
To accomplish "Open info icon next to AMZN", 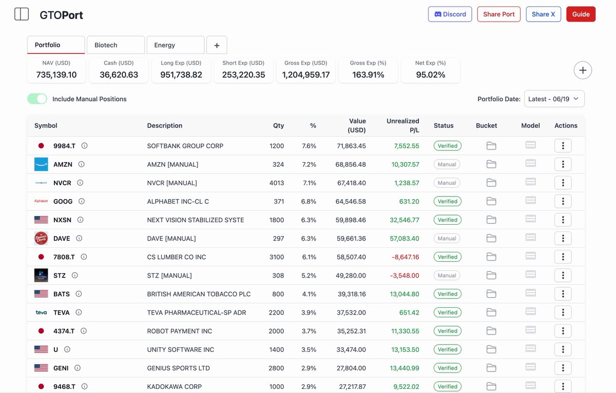I will coord(81,164).
